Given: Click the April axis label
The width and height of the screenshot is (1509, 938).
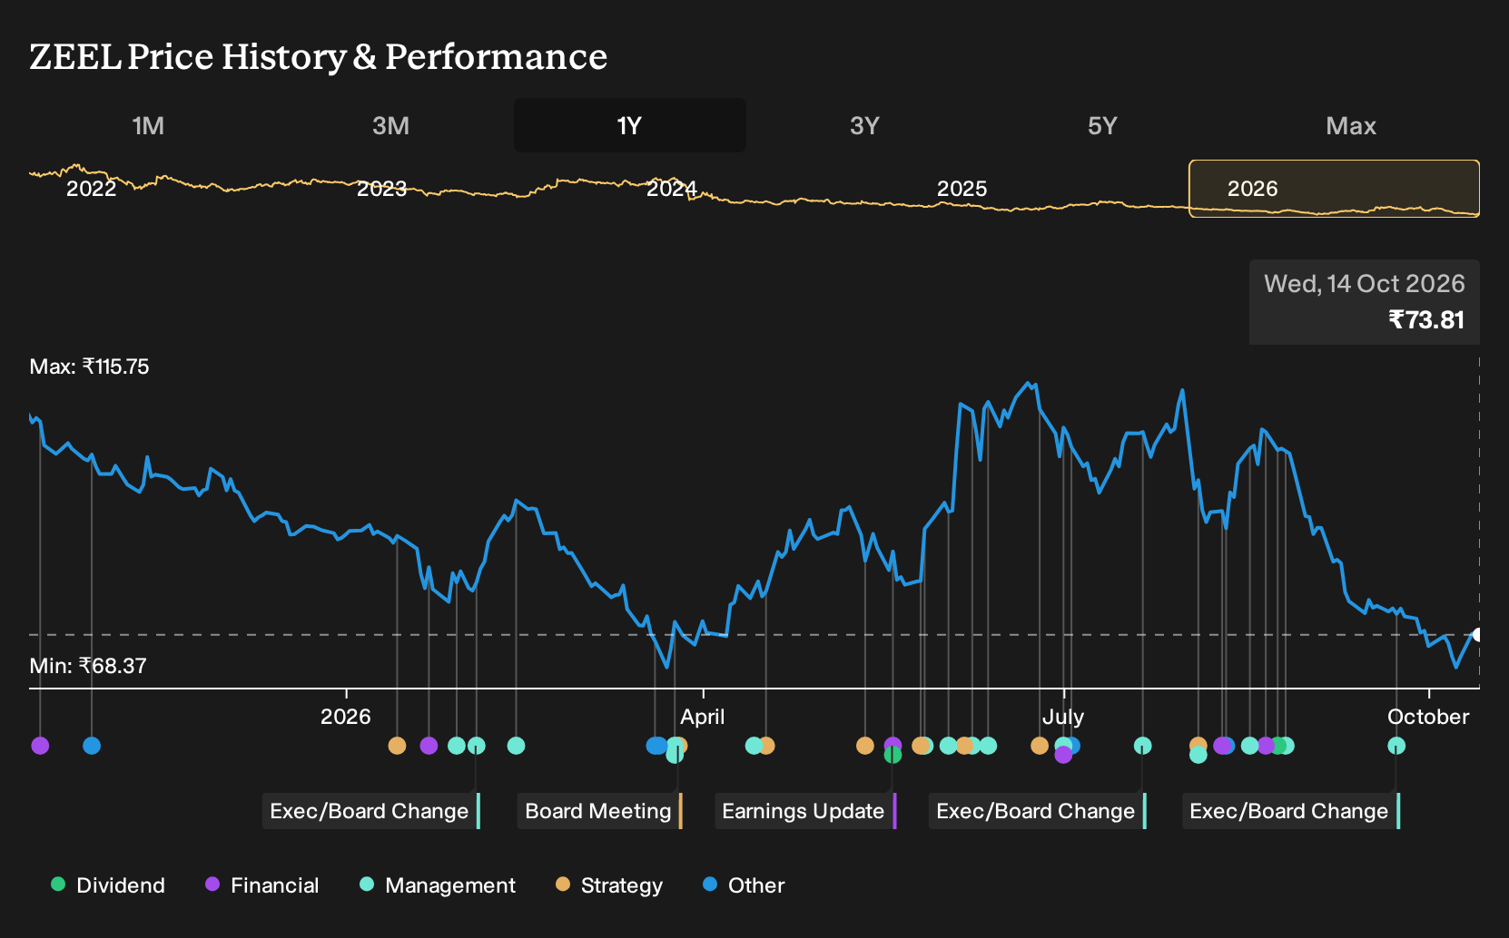Looking at the screenshot, I should 703,717.
